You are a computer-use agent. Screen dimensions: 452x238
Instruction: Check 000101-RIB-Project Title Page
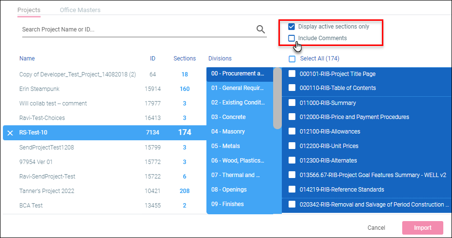pyautogui.click(x=292, y=74)
